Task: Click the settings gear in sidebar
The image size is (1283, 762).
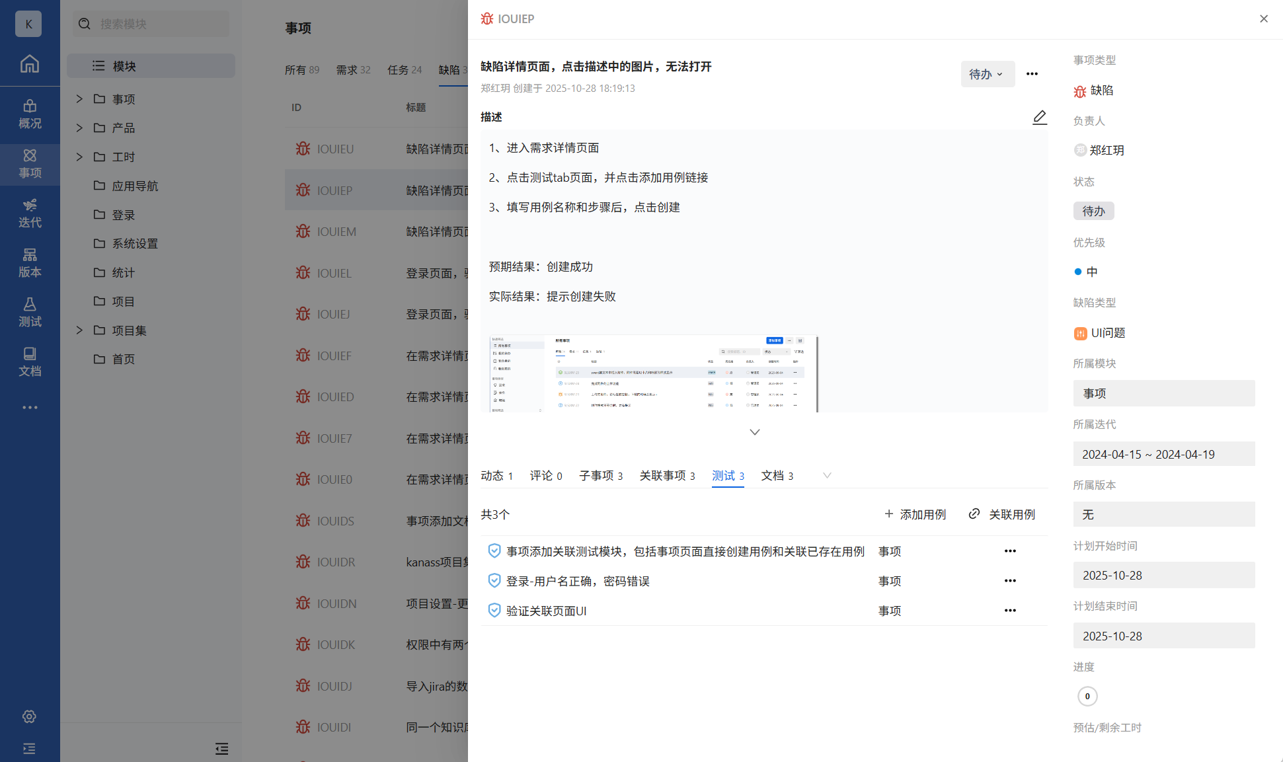Action: (29, 716)
